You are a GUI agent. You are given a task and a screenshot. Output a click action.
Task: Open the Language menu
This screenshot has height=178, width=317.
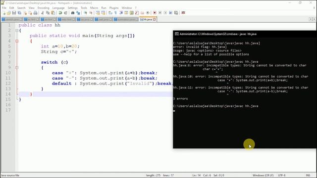coord(58,8)
